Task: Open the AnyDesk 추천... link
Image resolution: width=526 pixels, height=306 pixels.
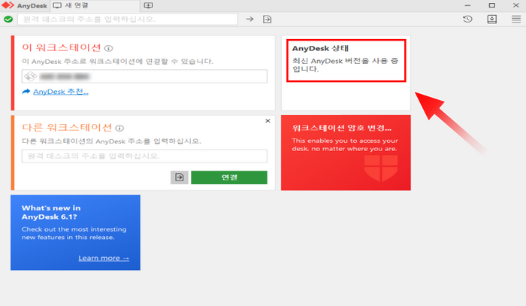Action: pyautogui.click(x=61, y=91)
